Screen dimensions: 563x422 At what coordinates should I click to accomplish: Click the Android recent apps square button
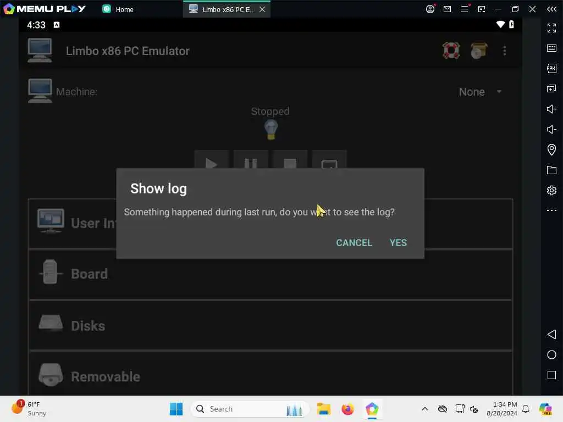click(551, 375)
